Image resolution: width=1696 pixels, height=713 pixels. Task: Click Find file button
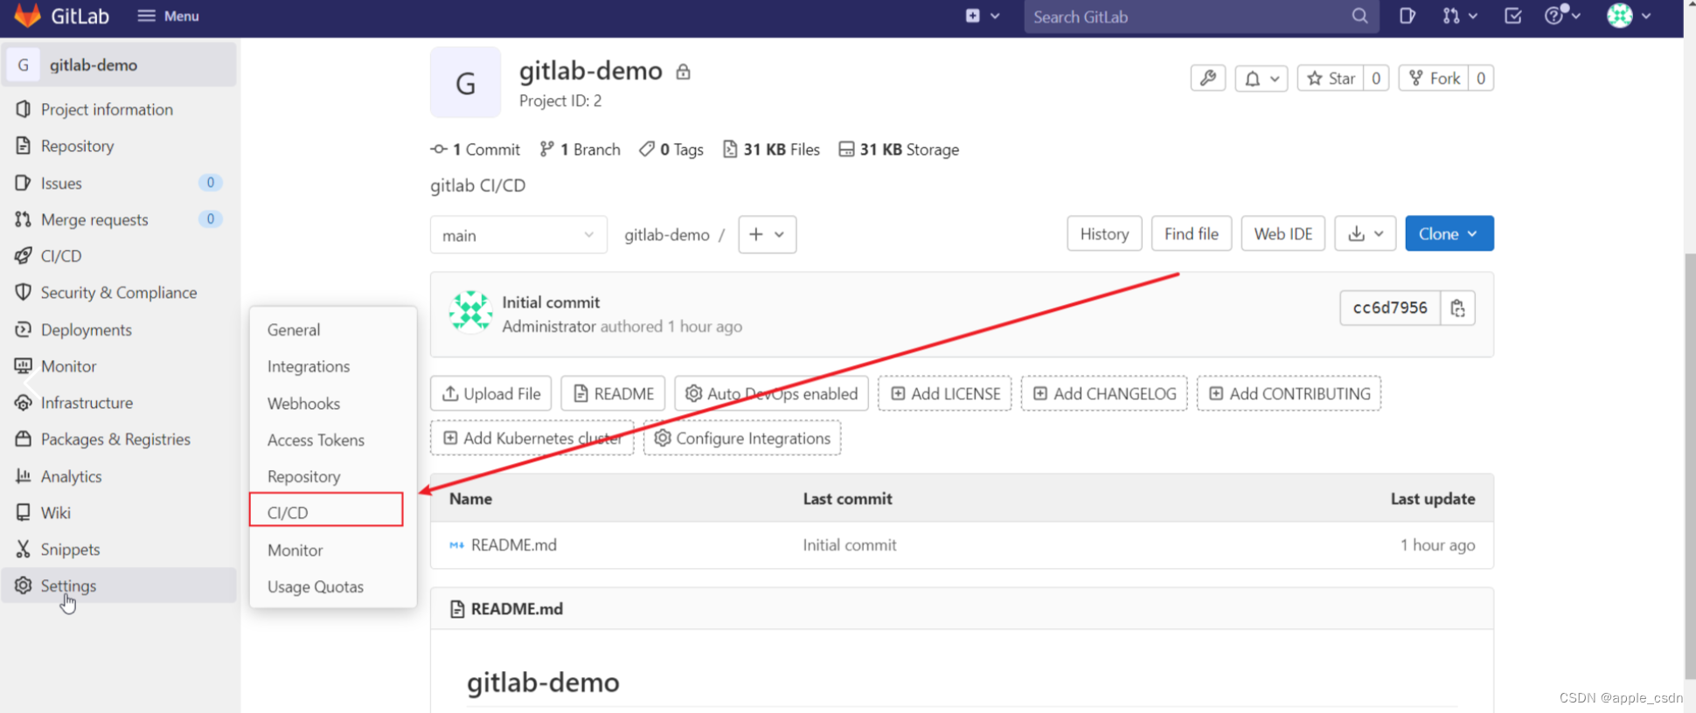pos(1192,233)
